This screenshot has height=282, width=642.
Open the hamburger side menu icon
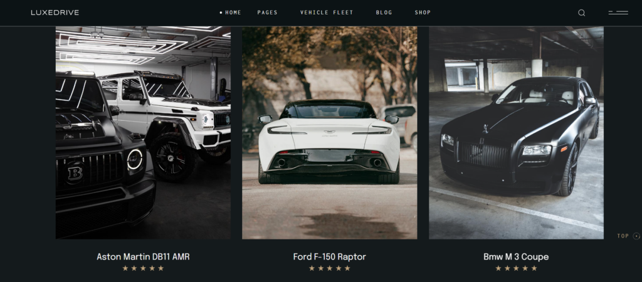[618, 13]
